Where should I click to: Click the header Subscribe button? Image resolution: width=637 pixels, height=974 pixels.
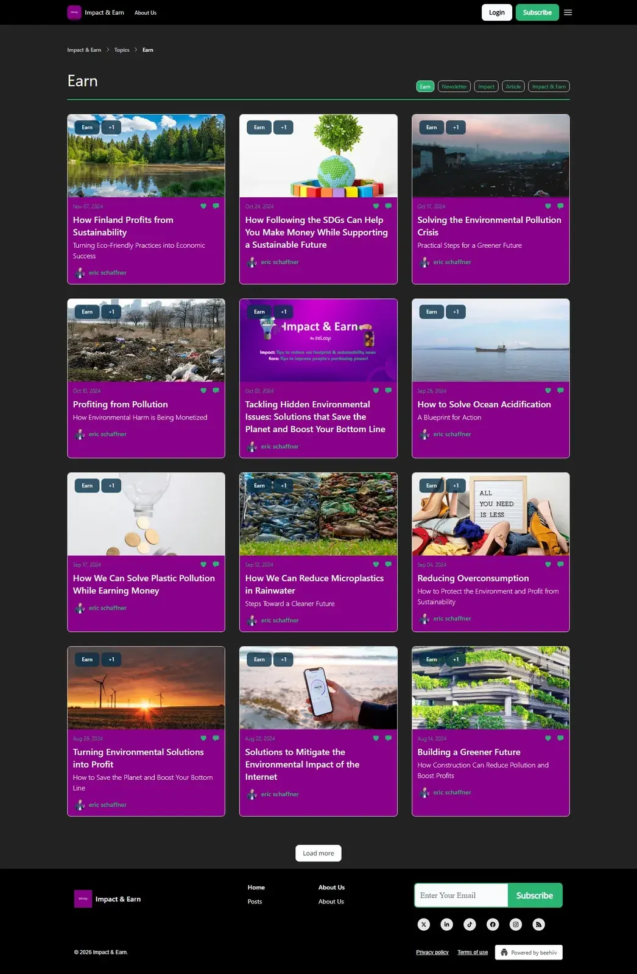click(537, 12)
